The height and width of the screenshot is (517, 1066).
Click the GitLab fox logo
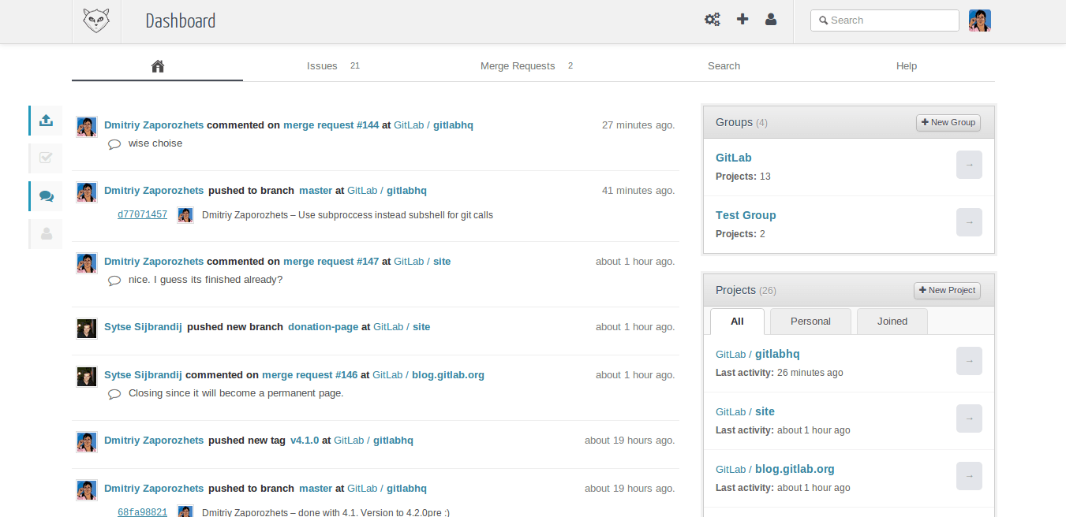pos(96,21)
